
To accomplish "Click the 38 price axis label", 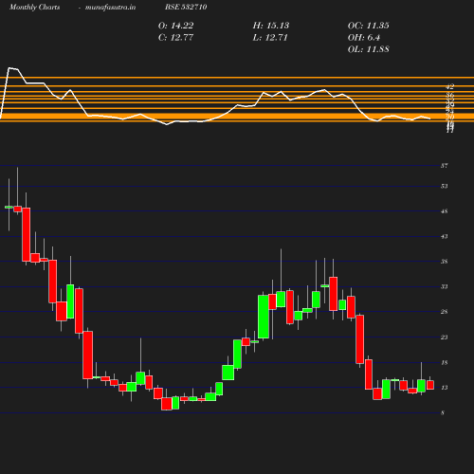I will [x=445, y=262].
